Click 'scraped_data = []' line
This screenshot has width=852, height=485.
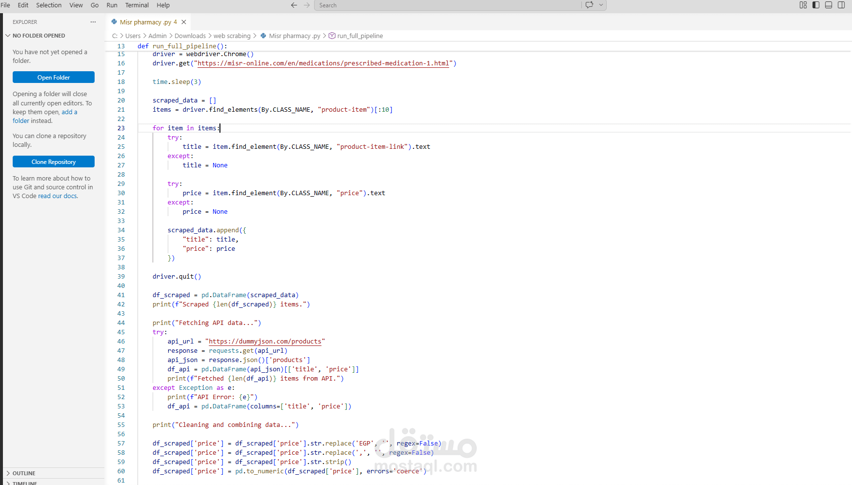(184, 101)
